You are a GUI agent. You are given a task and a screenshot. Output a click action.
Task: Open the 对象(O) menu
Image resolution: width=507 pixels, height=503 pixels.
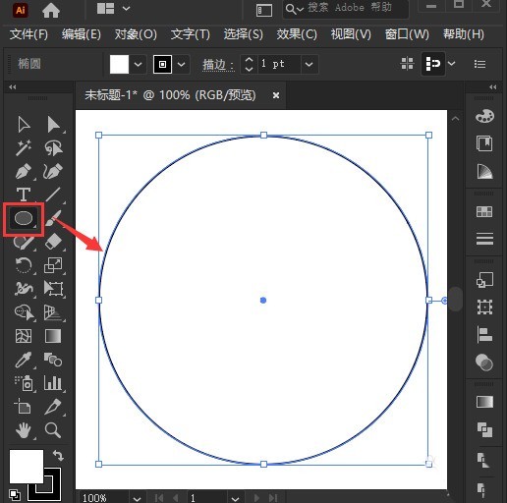(136, 34)
